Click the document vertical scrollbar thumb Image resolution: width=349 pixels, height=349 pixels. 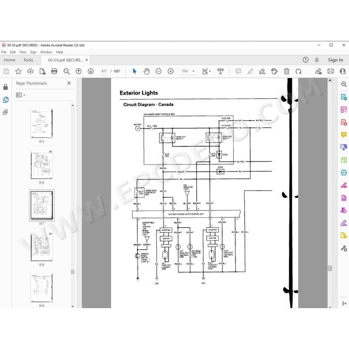pos(330,268)
